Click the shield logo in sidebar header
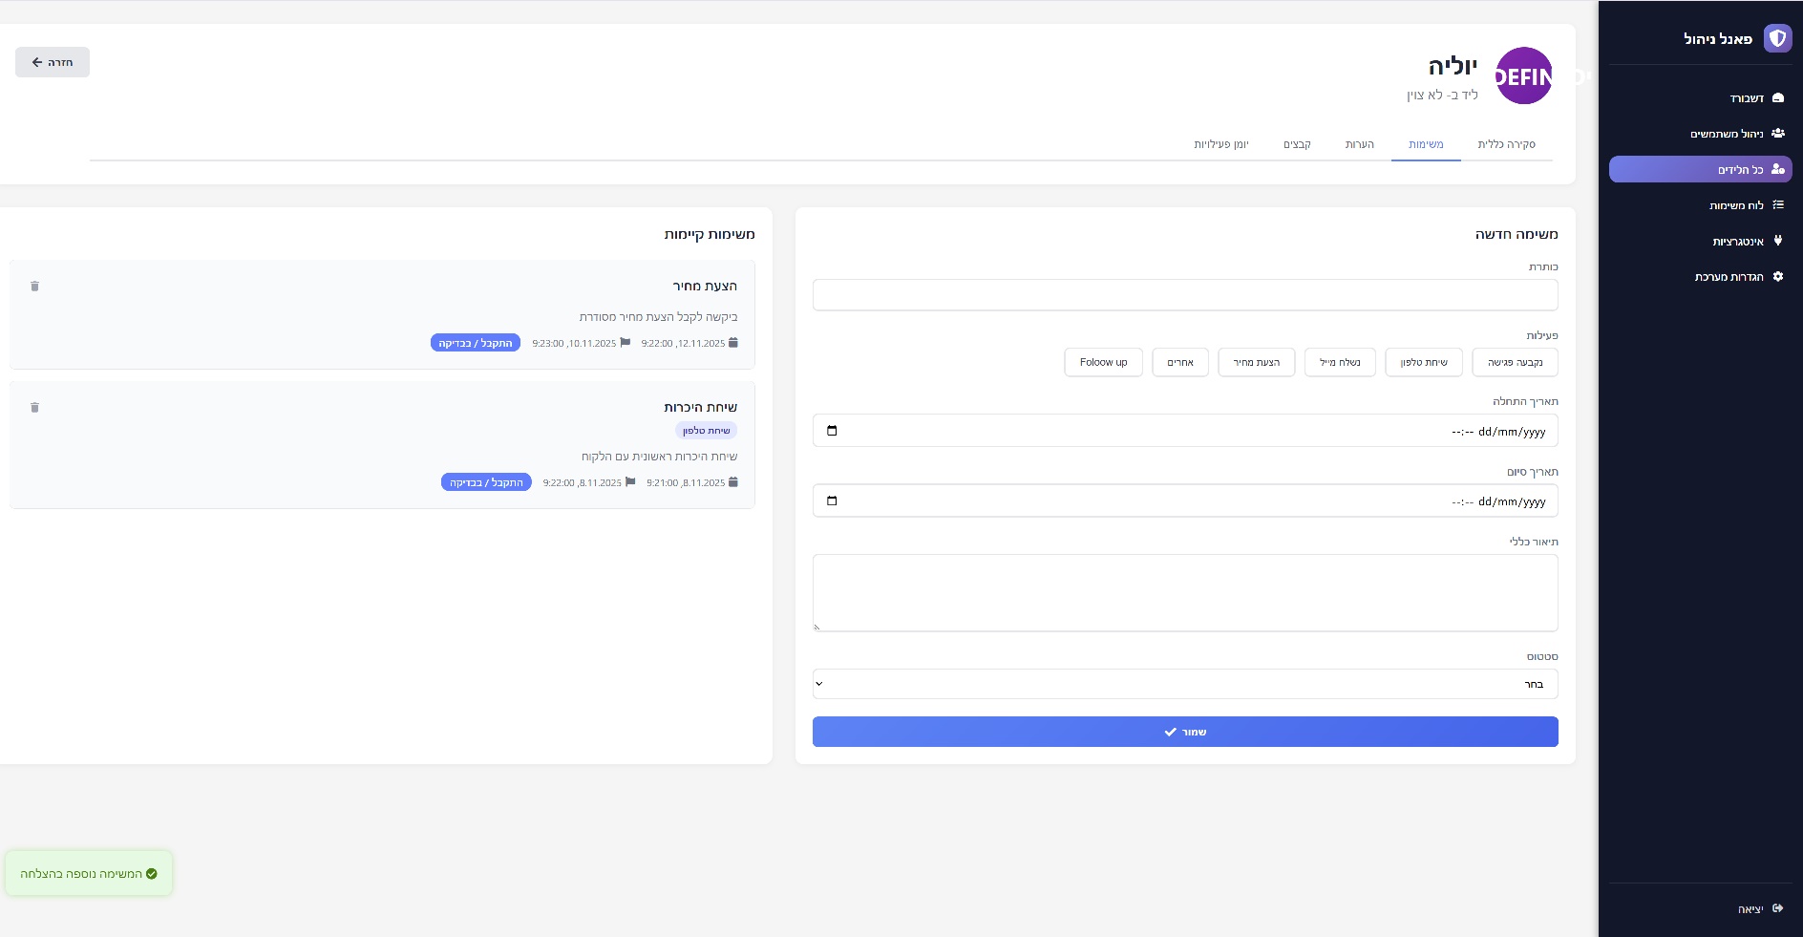This screenshot has height=937, width=1803. 1776,38
